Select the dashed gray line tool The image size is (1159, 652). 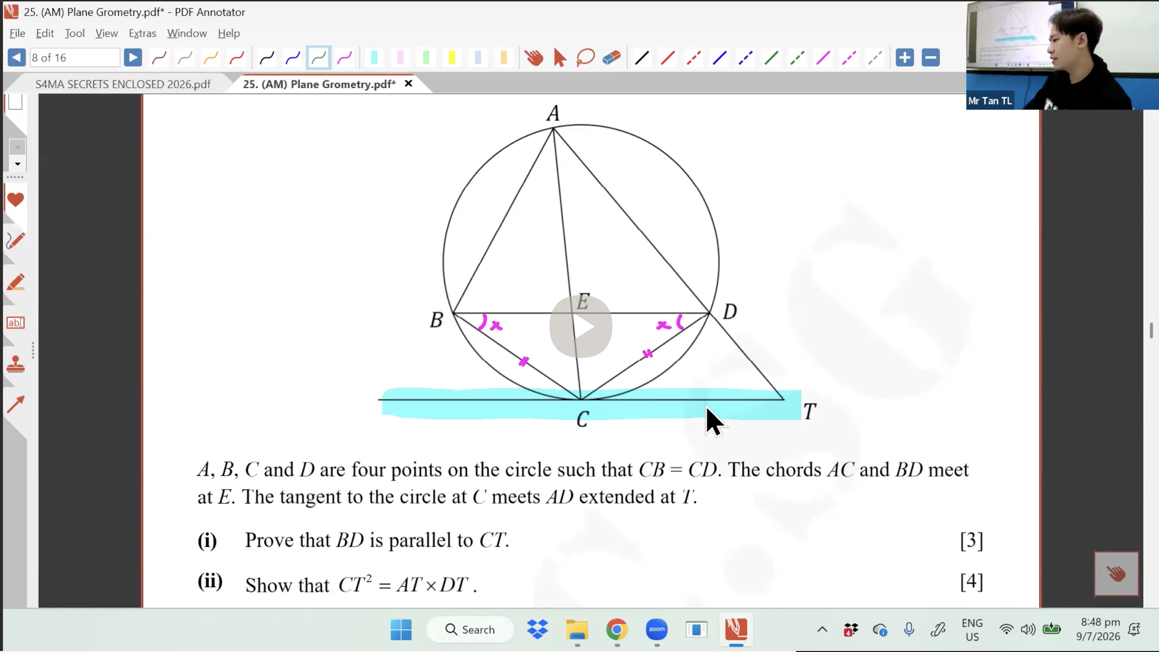coord(875,58)
